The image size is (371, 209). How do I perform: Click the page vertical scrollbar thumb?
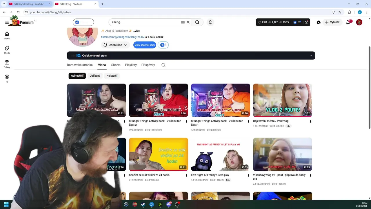(x=369, y=87)
